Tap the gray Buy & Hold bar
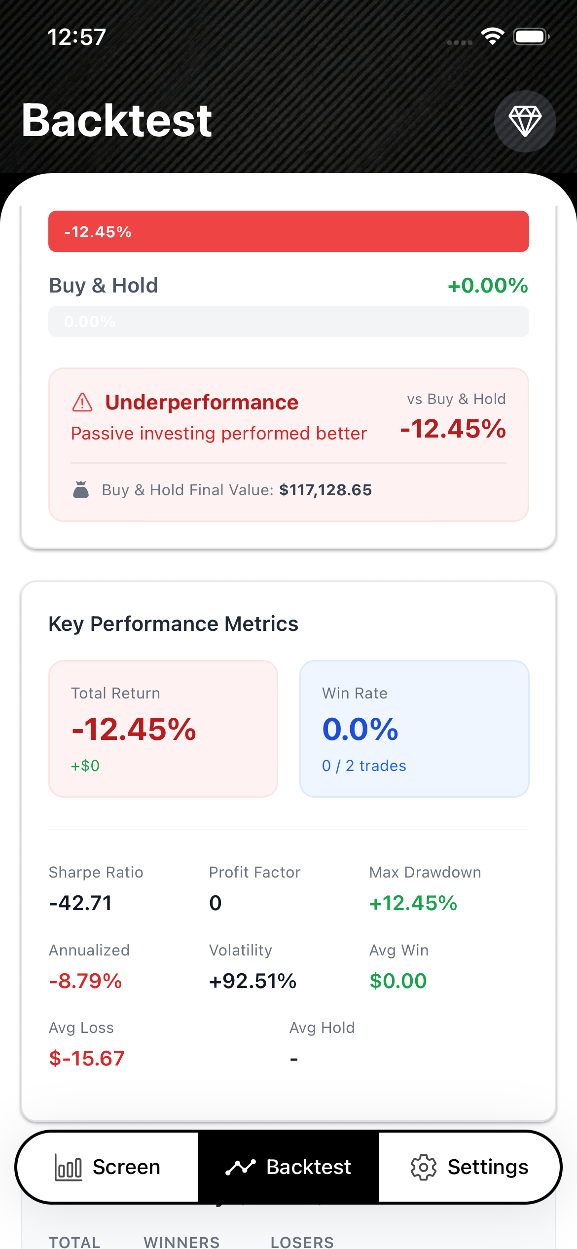The width and height of the screenshot is (577, 1249). point(288,322)
